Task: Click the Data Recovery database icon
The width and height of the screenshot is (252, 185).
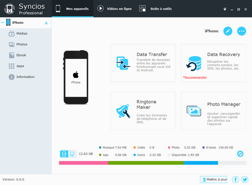Action: coord(194,63)
